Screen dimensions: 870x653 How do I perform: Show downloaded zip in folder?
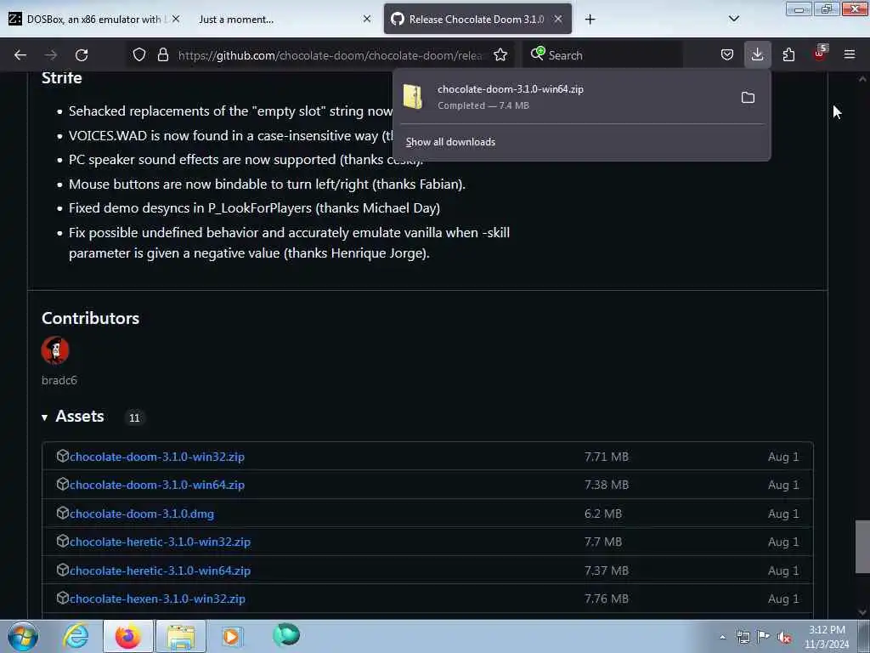click(x=748, y=98)
